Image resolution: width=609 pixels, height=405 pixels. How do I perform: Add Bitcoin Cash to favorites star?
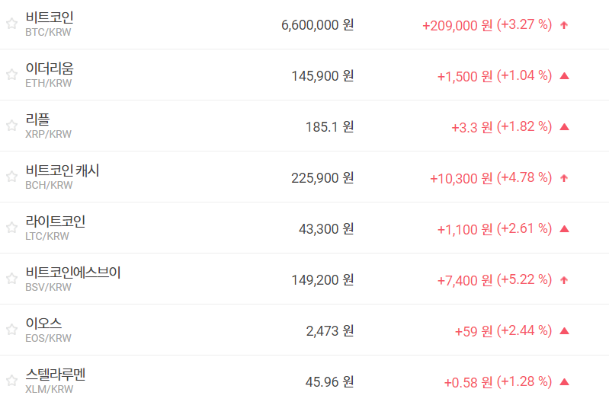point(11,177)
